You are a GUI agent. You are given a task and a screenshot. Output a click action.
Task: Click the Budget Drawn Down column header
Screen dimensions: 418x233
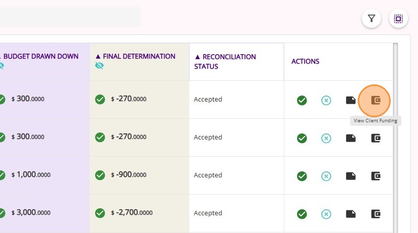pos(40,57)
